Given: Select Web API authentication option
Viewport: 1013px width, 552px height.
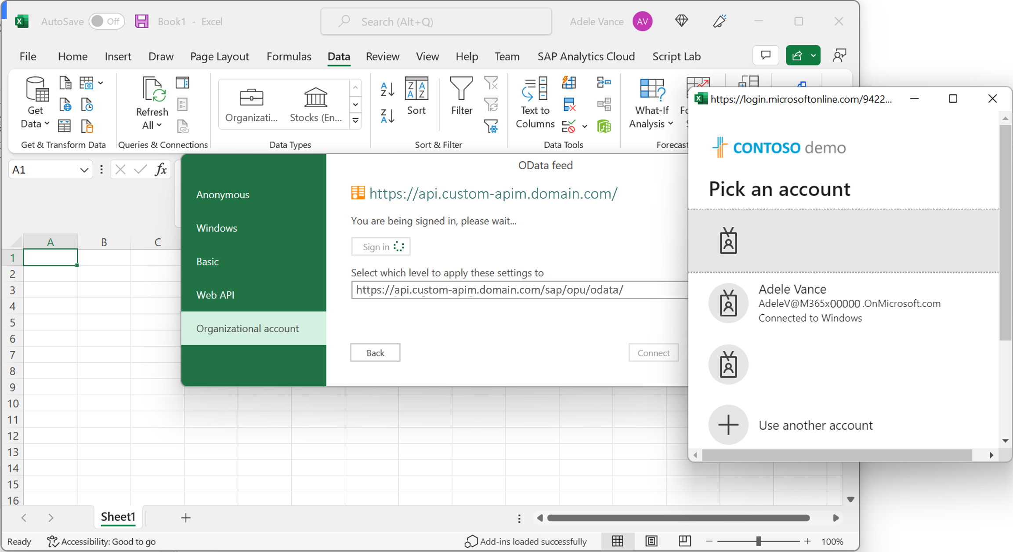Looking at the screenshot, I should tap(214, 294).
